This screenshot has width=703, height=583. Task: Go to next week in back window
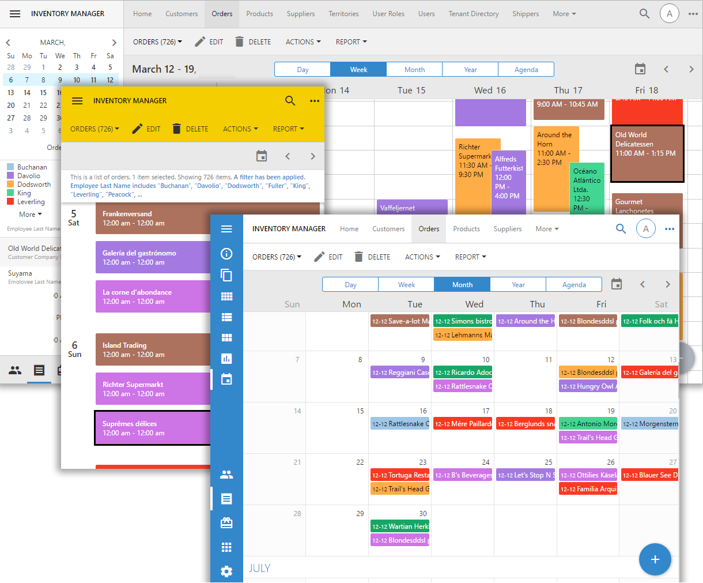tap(691, 69)
